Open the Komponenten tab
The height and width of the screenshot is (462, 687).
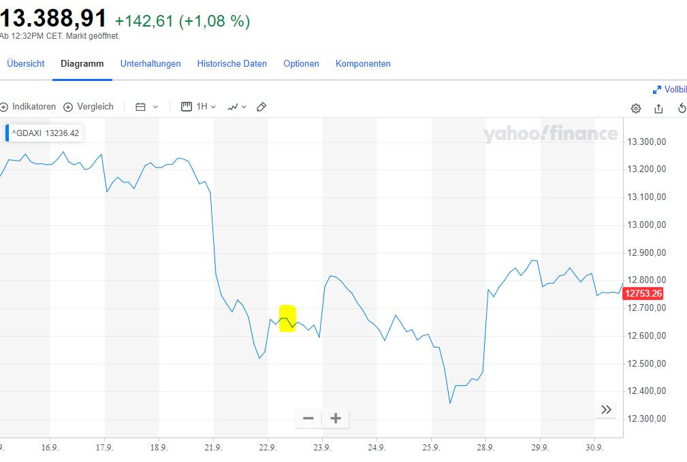coord(363,63)
